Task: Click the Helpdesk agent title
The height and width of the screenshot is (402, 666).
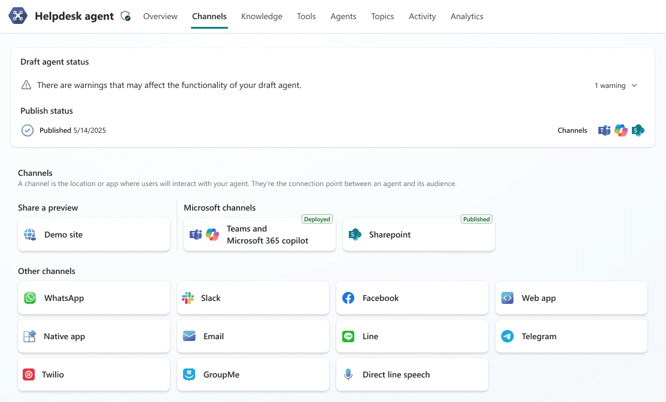Action: coord(74,16)
